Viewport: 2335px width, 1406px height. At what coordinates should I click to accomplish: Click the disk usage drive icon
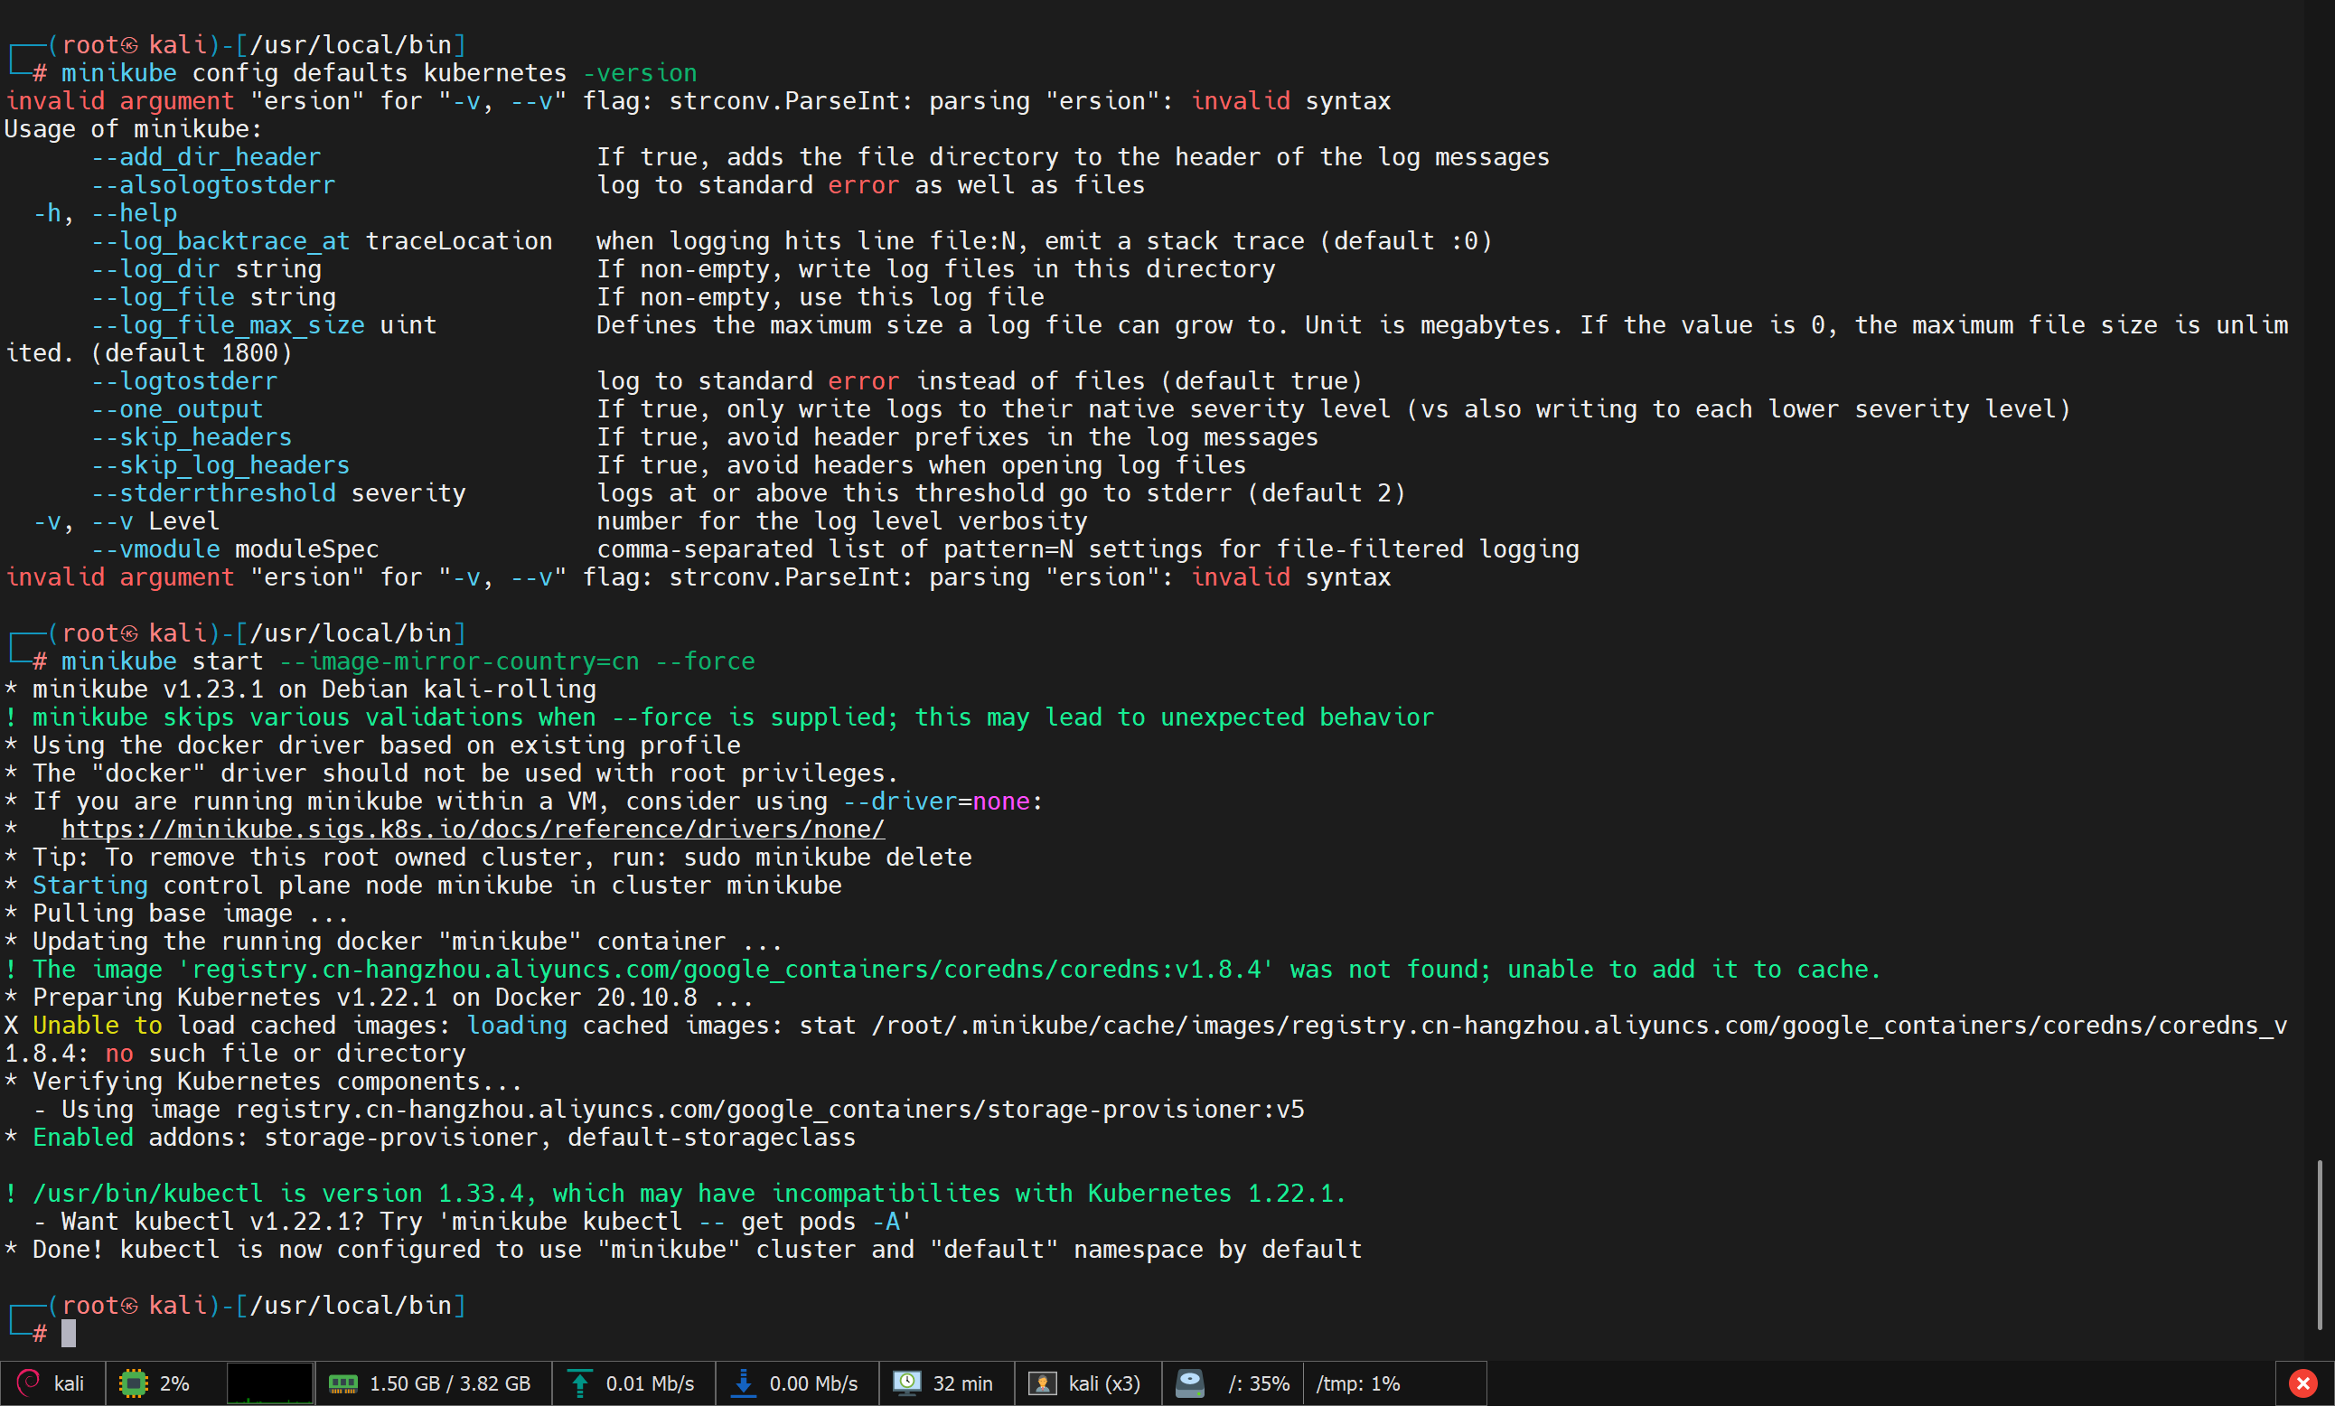pos(1190,1383)
